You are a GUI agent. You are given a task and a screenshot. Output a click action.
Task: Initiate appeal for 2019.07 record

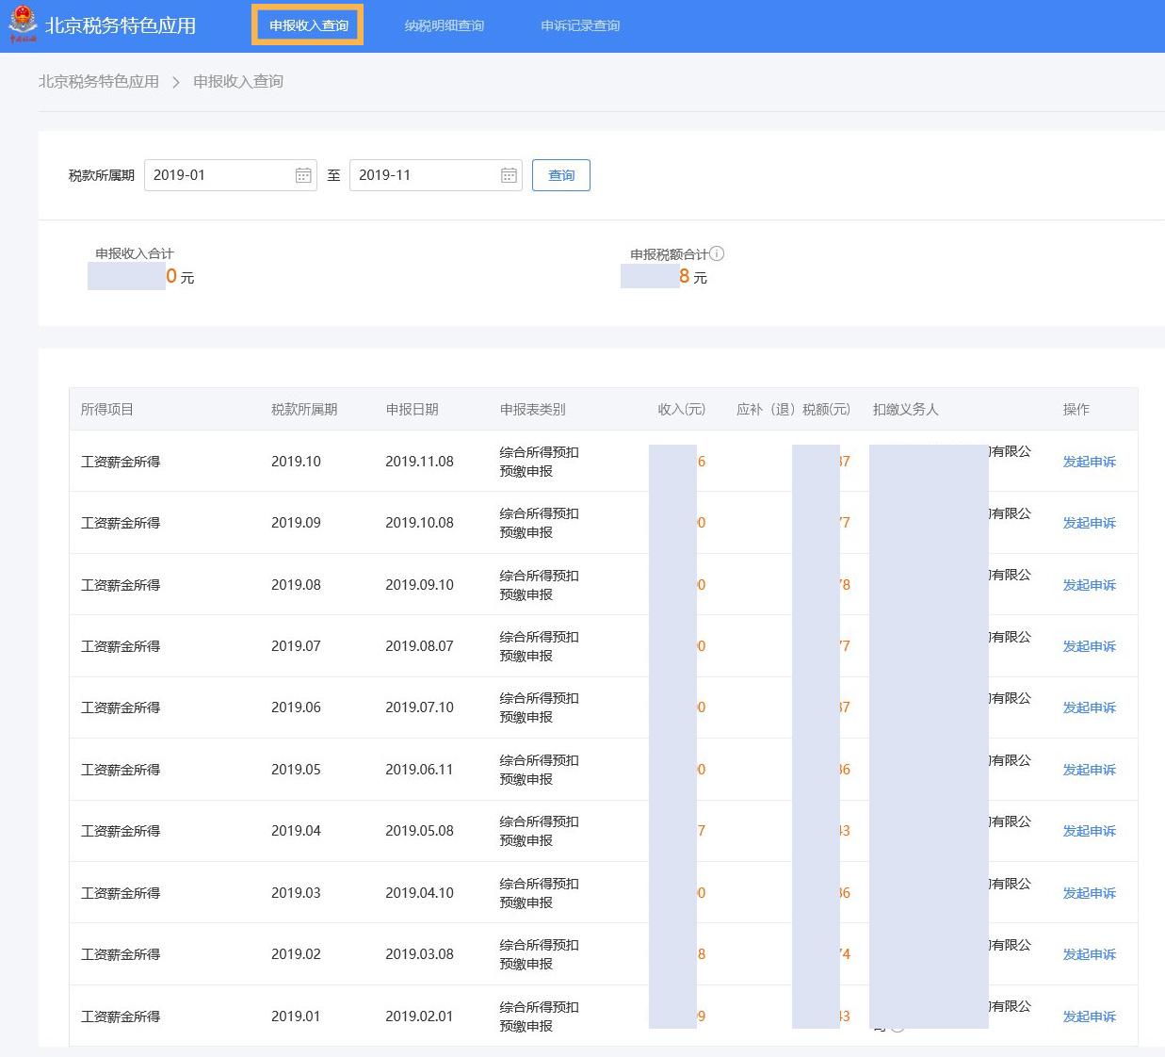tap(1089, 646)
